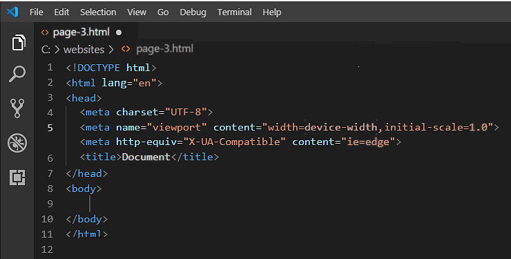Click the C: breadcrumb segment

(x=46, y=50)
